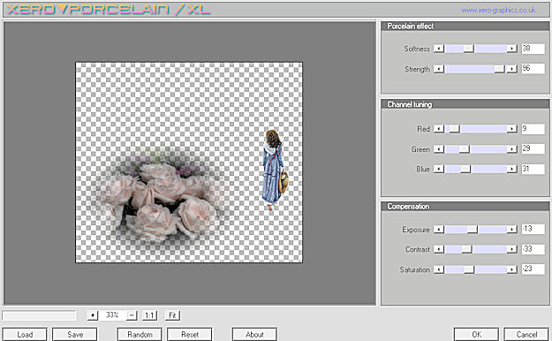This screenshot has height=341, width=552.
Task: Click the Strength slider right arrow
Action: [x=512, y=69]
